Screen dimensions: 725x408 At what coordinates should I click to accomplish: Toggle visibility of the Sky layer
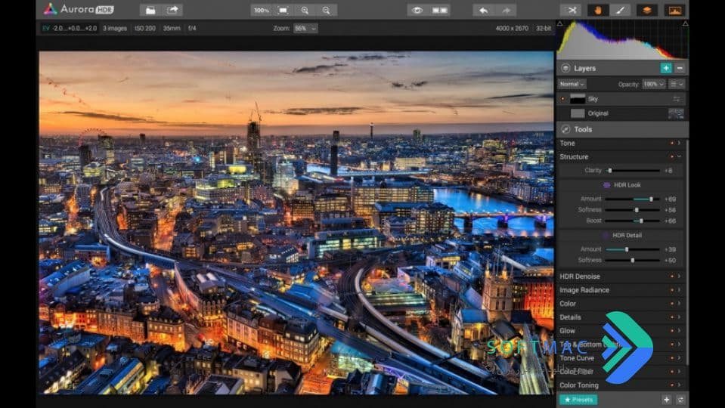(x=562, y=99)
